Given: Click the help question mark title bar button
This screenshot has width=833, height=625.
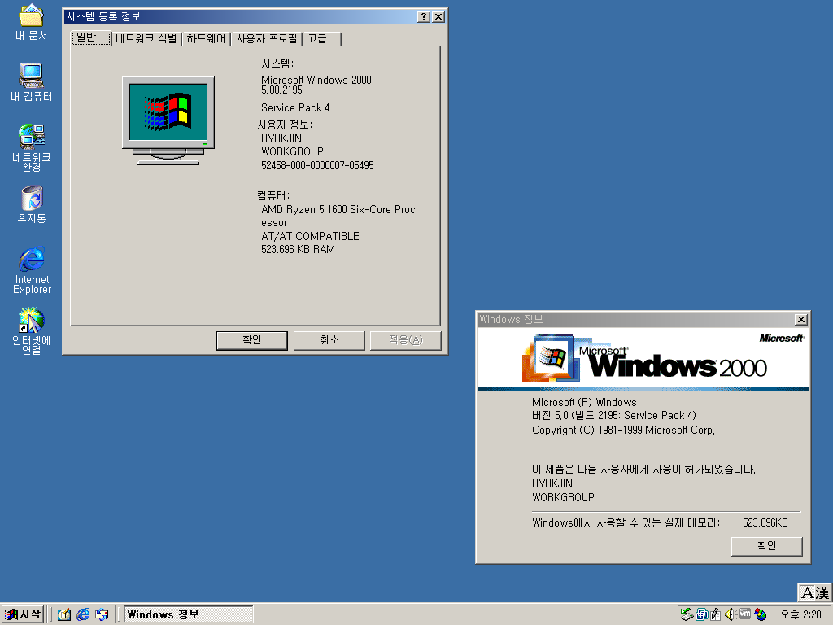Looking at the screenshot, I should tap(423, 17).
